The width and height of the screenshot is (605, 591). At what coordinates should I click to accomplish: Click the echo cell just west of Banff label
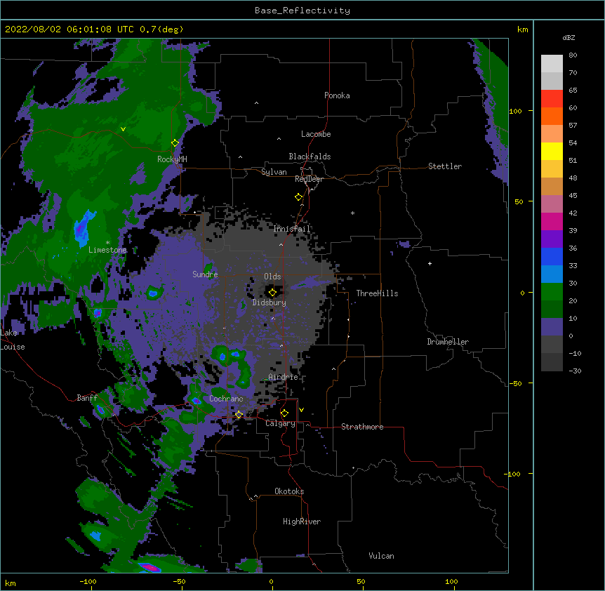101,410
